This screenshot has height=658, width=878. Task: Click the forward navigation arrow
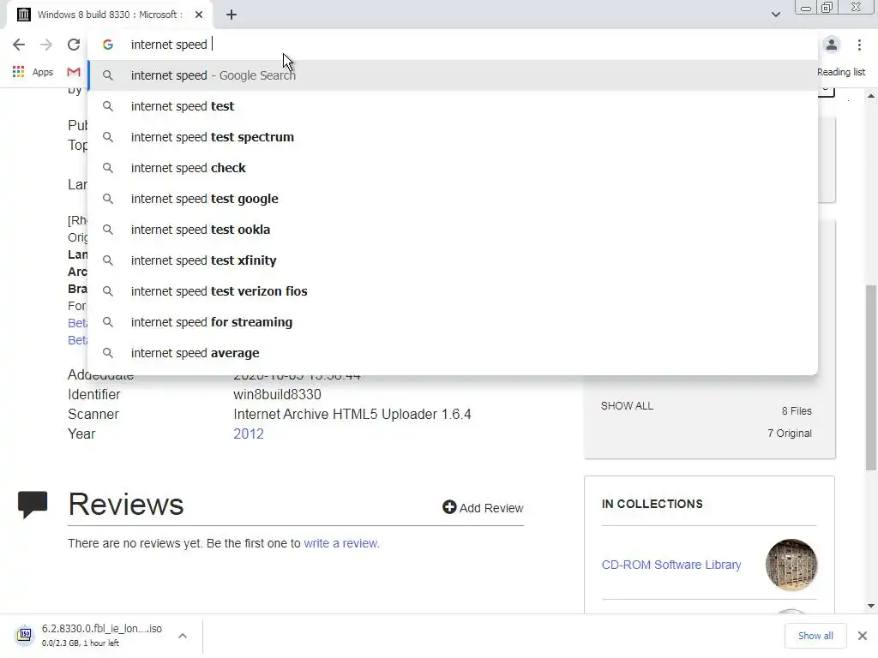coord(46,45)
